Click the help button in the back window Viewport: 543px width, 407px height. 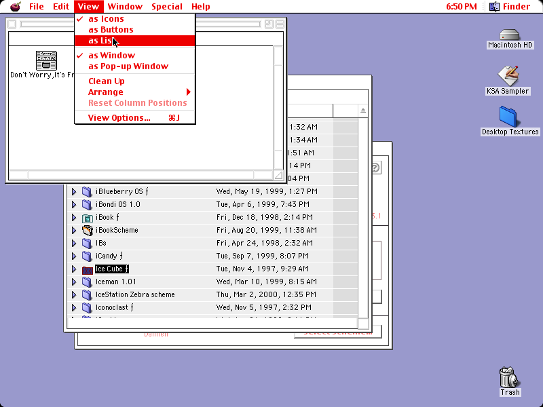pos(376,168)
